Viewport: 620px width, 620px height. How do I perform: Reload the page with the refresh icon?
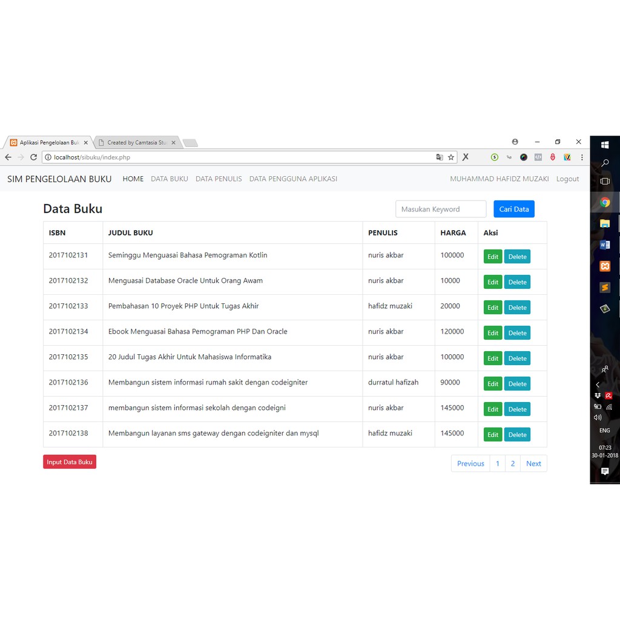click(34, 157)
